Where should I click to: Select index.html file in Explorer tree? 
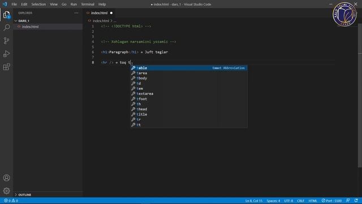(x=48, y=27)
